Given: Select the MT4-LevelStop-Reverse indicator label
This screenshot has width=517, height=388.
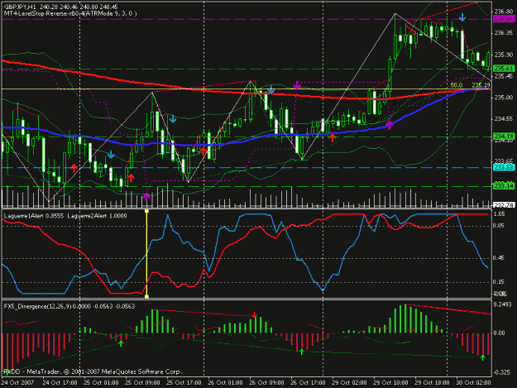Looking at the screenshot, I should [70, 13].
